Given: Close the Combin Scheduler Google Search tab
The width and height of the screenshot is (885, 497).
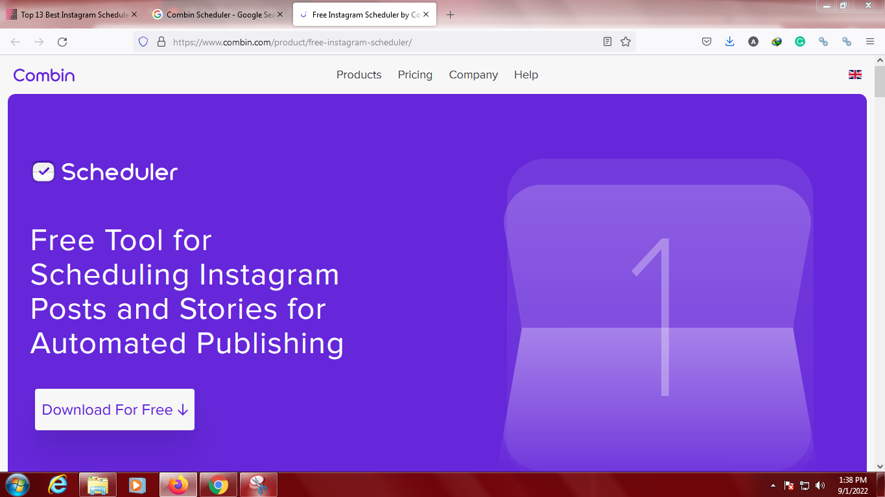Looking at the screenshot, I should 280,14.
